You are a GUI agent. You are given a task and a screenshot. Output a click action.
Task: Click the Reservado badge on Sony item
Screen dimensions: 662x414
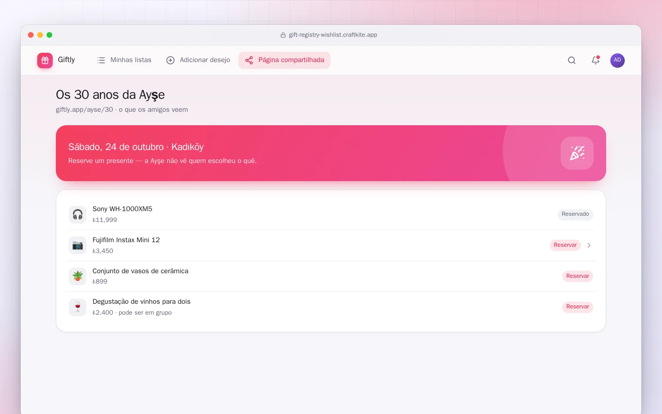[x=575, y=214]
